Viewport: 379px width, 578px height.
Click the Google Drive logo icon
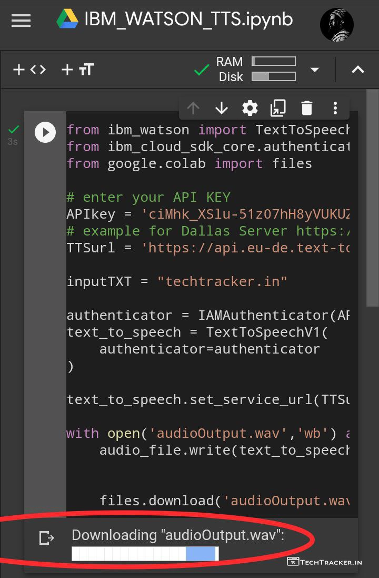(68, 20)
